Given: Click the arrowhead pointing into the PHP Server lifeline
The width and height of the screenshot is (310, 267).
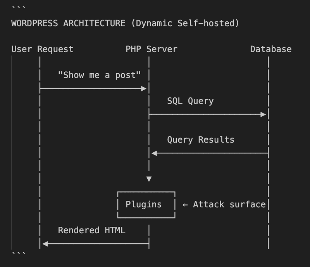Looking at the screenshot, I should (144, 89).
